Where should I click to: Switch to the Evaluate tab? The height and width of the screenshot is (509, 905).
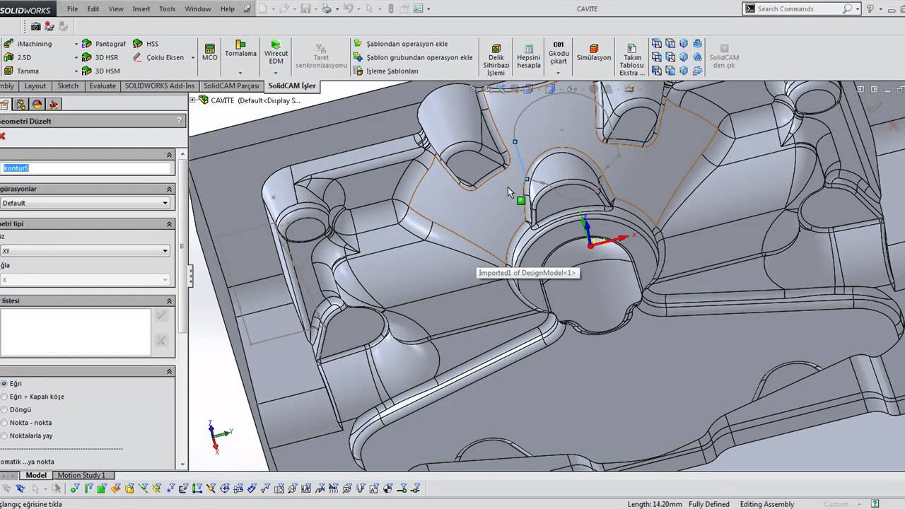(103, 86)
